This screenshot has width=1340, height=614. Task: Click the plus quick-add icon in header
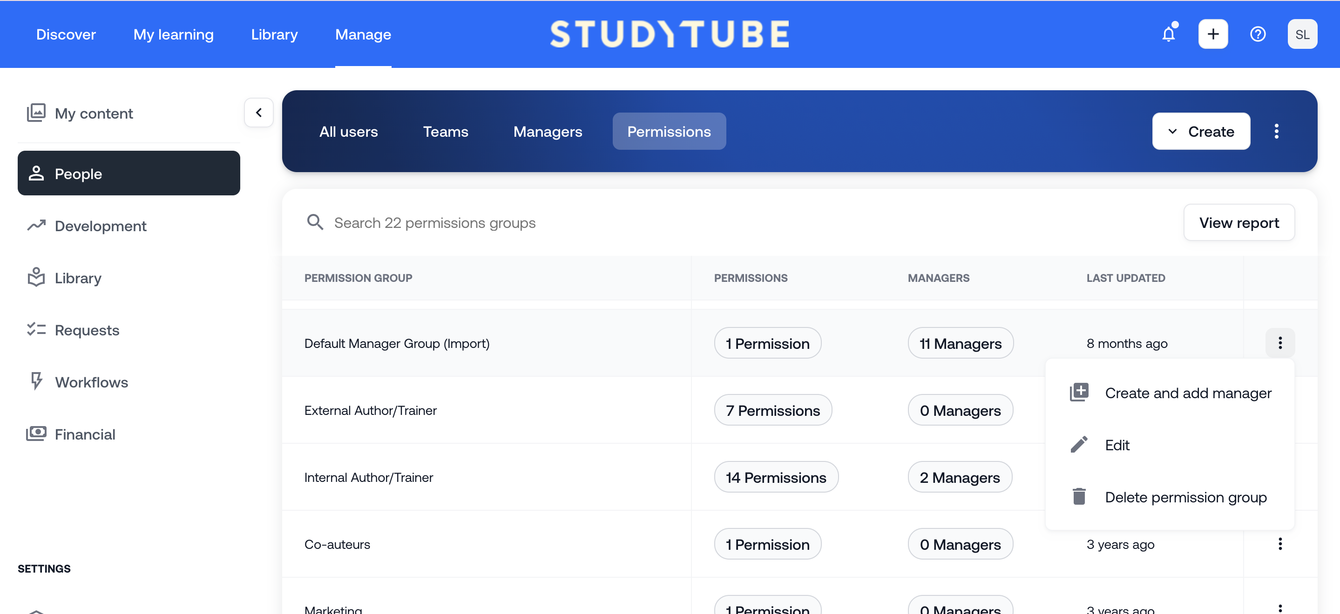(1212, 34)
